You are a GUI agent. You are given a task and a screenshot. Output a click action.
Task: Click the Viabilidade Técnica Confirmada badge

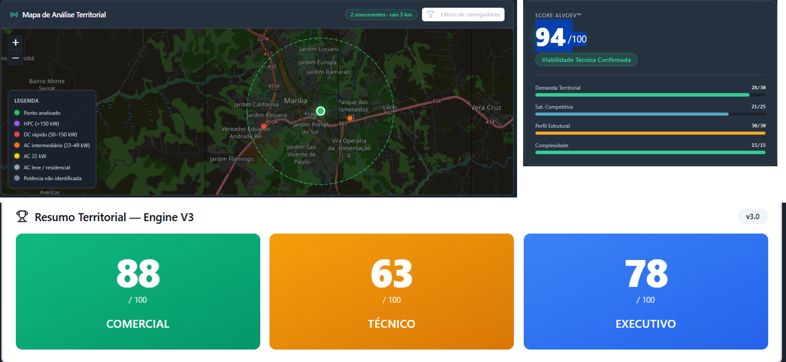coord(586,60)
